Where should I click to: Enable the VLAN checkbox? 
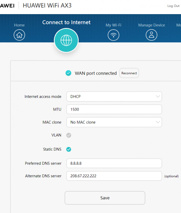click(69, 135)
